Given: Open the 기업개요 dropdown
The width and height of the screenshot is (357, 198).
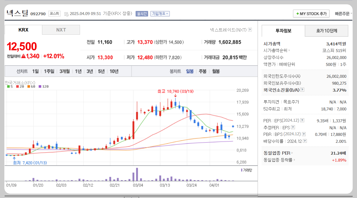Looking at the screenshot, I should click(160, 14).
